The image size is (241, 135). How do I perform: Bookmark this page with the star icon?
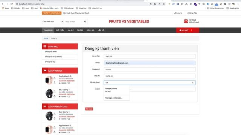(x=164, y=4)
